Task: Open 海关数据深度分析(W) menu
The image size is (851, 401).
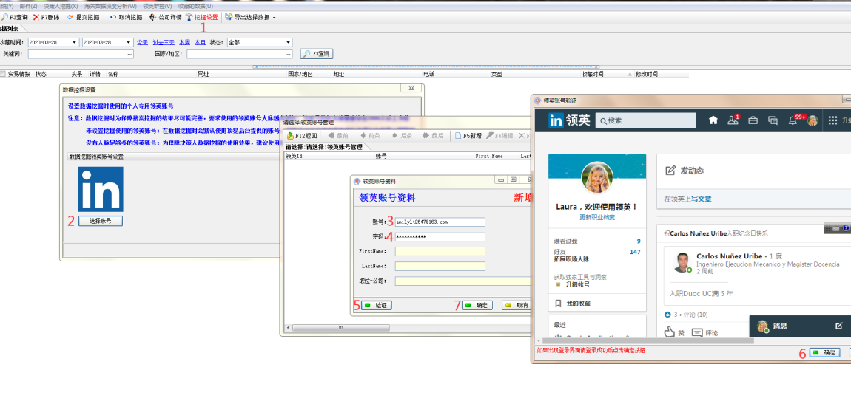Action: click(x=111, y=5)
